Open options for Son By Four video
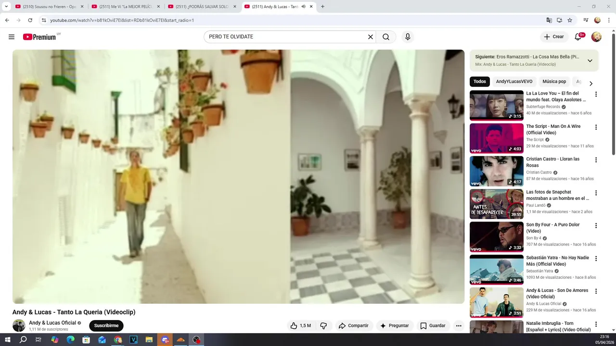The height and width of the screenshot is (346, 616). (596, 226)
